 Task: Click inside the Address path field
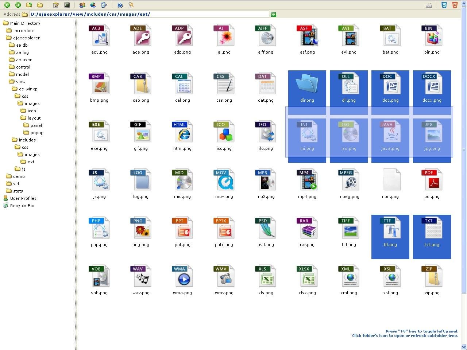(146, 14)
